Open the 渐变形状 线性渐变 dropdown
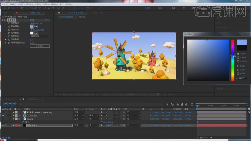 40,36
